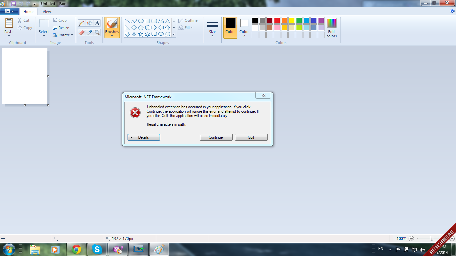Open Skype from the taskbar
The width and height of the screenshot is (456, 256).
97,249
